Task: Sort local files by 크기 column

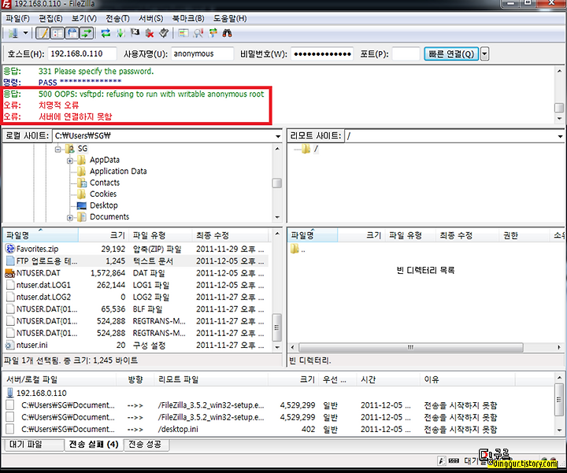Action: [103, 235]
